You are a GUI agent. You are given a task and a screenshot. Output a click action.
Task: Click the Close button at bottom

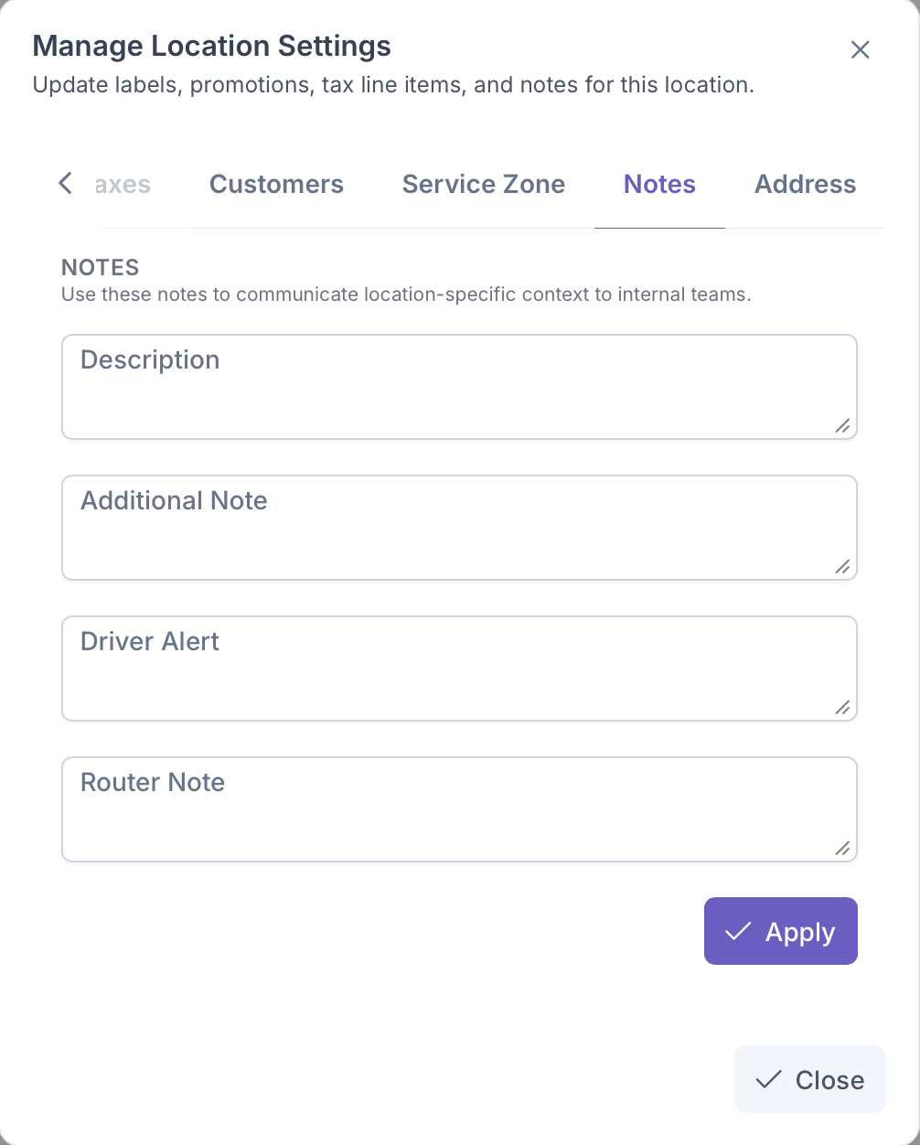(x=810, y=1079)
